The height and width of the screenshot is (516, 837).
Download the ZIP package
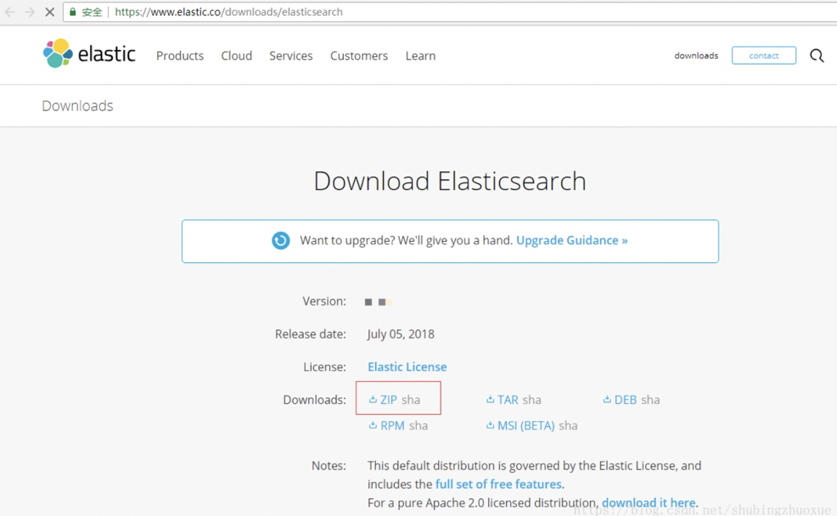[389, 400]
